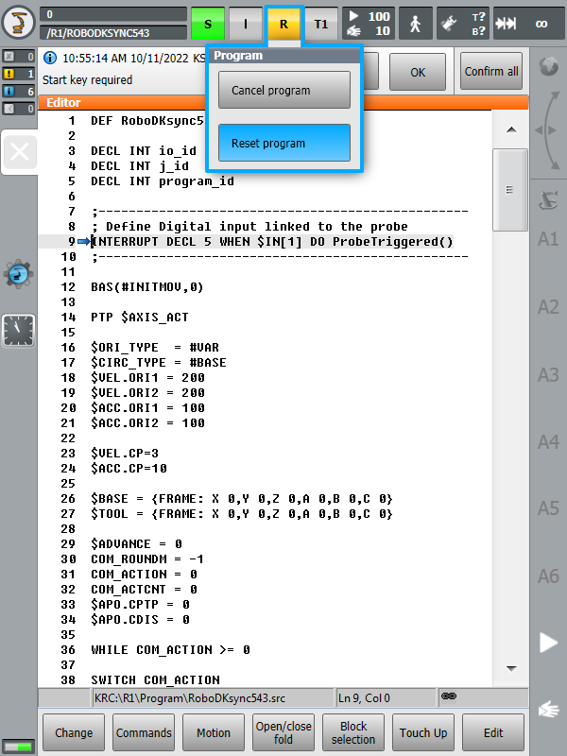
Task: Click the Touch Up button
Action: (x=423, y=732)
